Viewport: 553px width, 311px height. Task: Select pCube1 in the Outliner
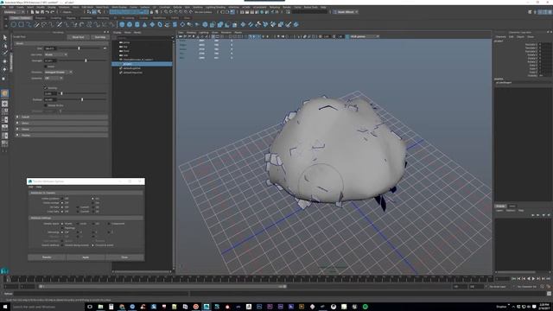coord(142,64)
